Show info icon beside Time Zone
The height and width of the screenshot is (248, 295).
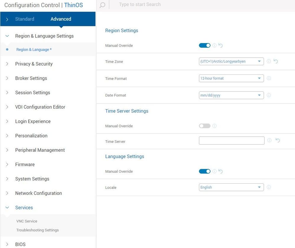[x=269, y=61]
